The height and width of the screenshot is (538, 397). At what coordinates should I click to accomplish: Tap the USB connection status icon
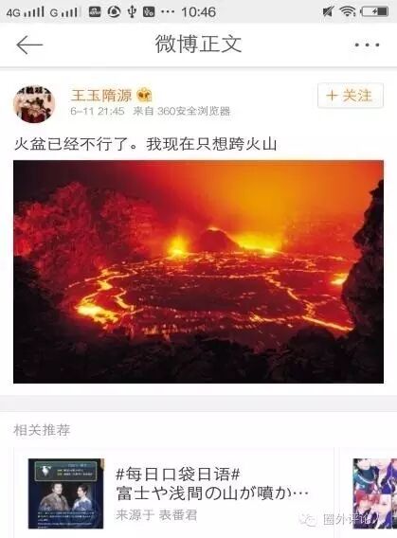pos(132,12)
